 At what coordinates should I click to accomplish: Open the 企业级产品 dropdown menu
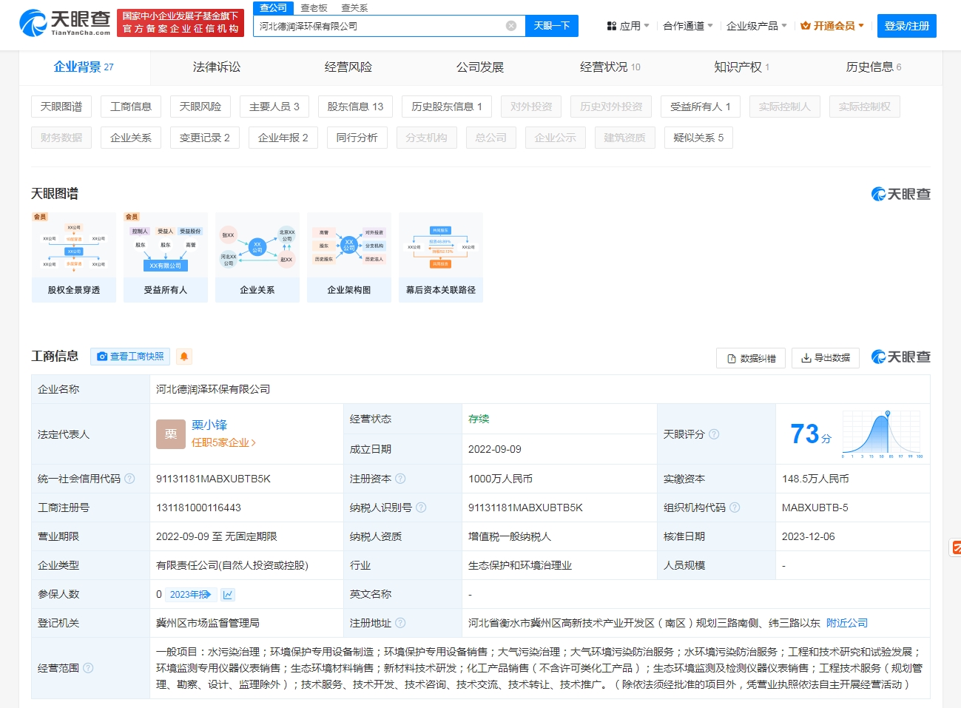coord(757,26)
